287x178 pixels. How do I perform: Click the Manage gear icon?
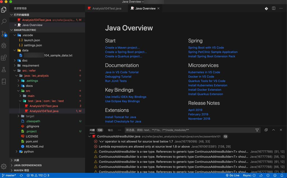click(x=4, y=166)
